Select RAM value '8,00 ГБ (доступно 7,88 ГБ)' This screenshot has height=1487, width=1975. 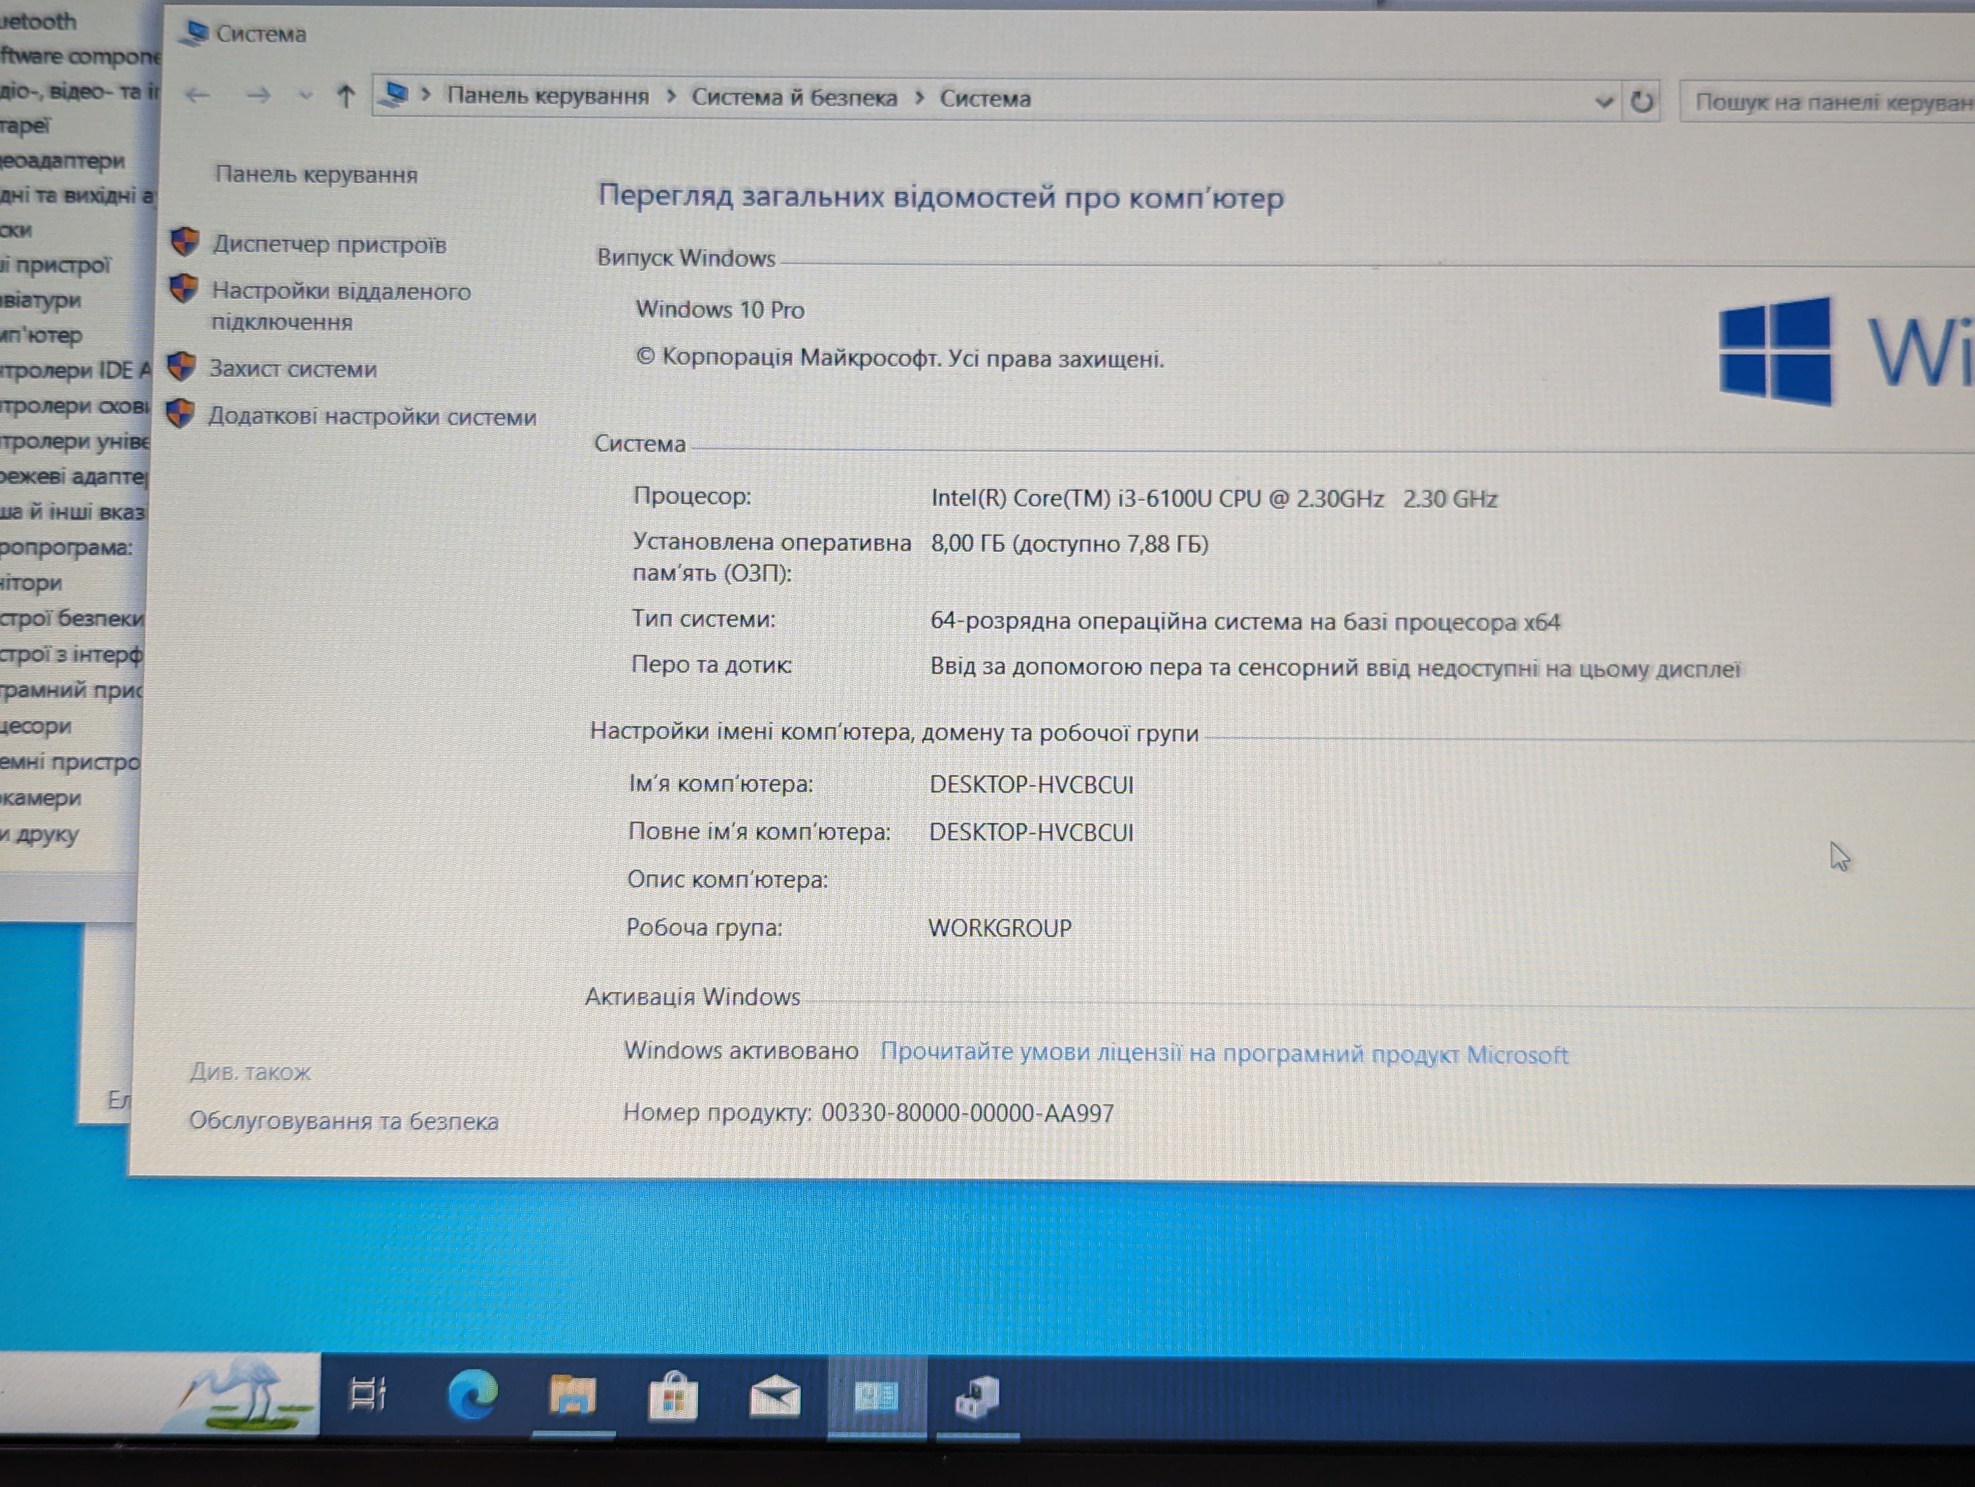(1070, 544)
